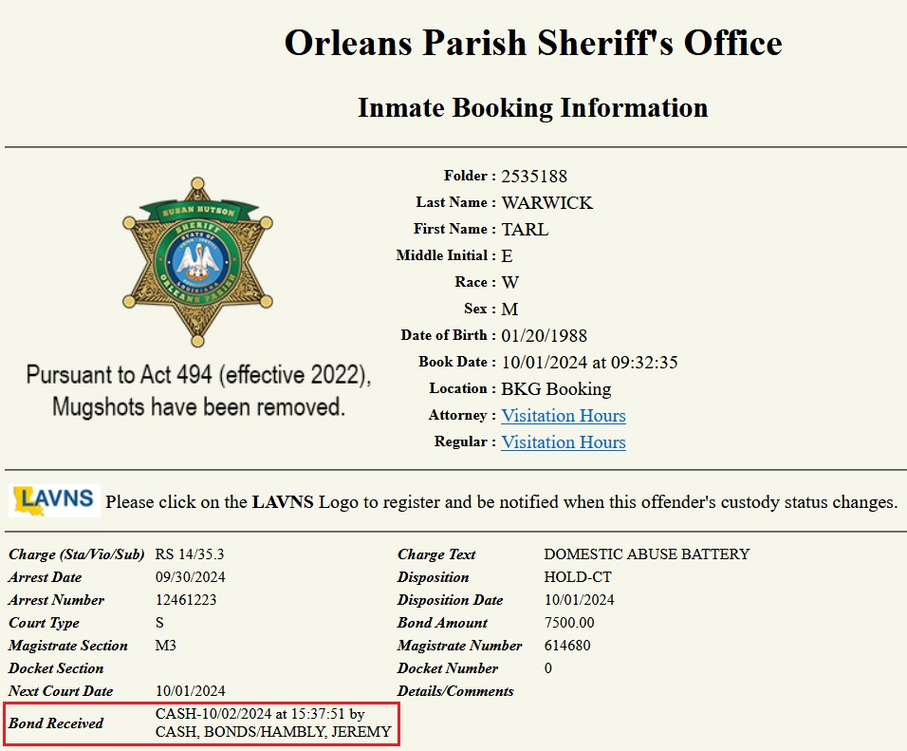907x751 pixels.
Task: Click the Bond Received label
Action: [x=56, y=723]
